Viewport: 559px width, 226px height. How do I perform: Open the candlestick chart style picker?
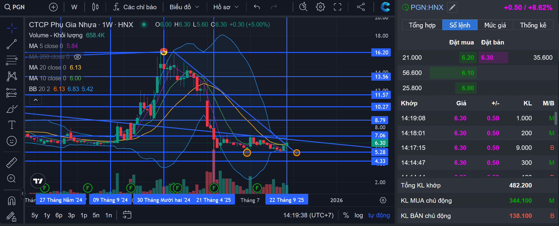(x=95, y=7)
